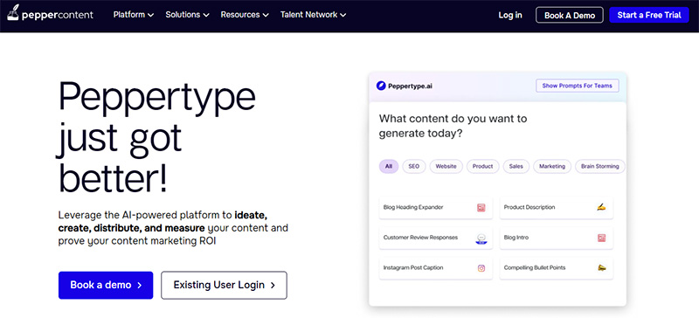The width and height of the screenshot is (699, 318).
Task: Open Existing User Login
Action: (x=224, y=285)
